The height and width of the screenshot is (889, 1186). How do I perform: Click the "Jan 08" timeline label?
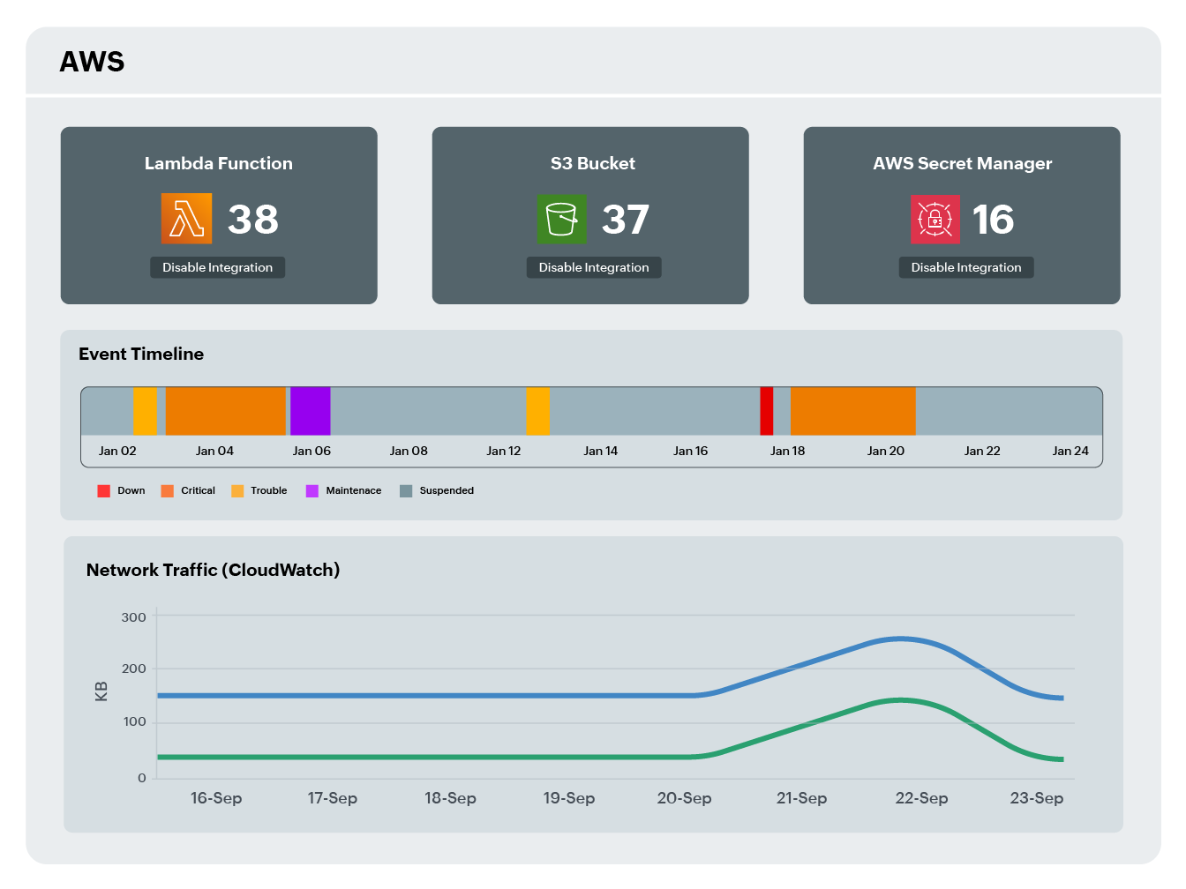coord(409,451)
